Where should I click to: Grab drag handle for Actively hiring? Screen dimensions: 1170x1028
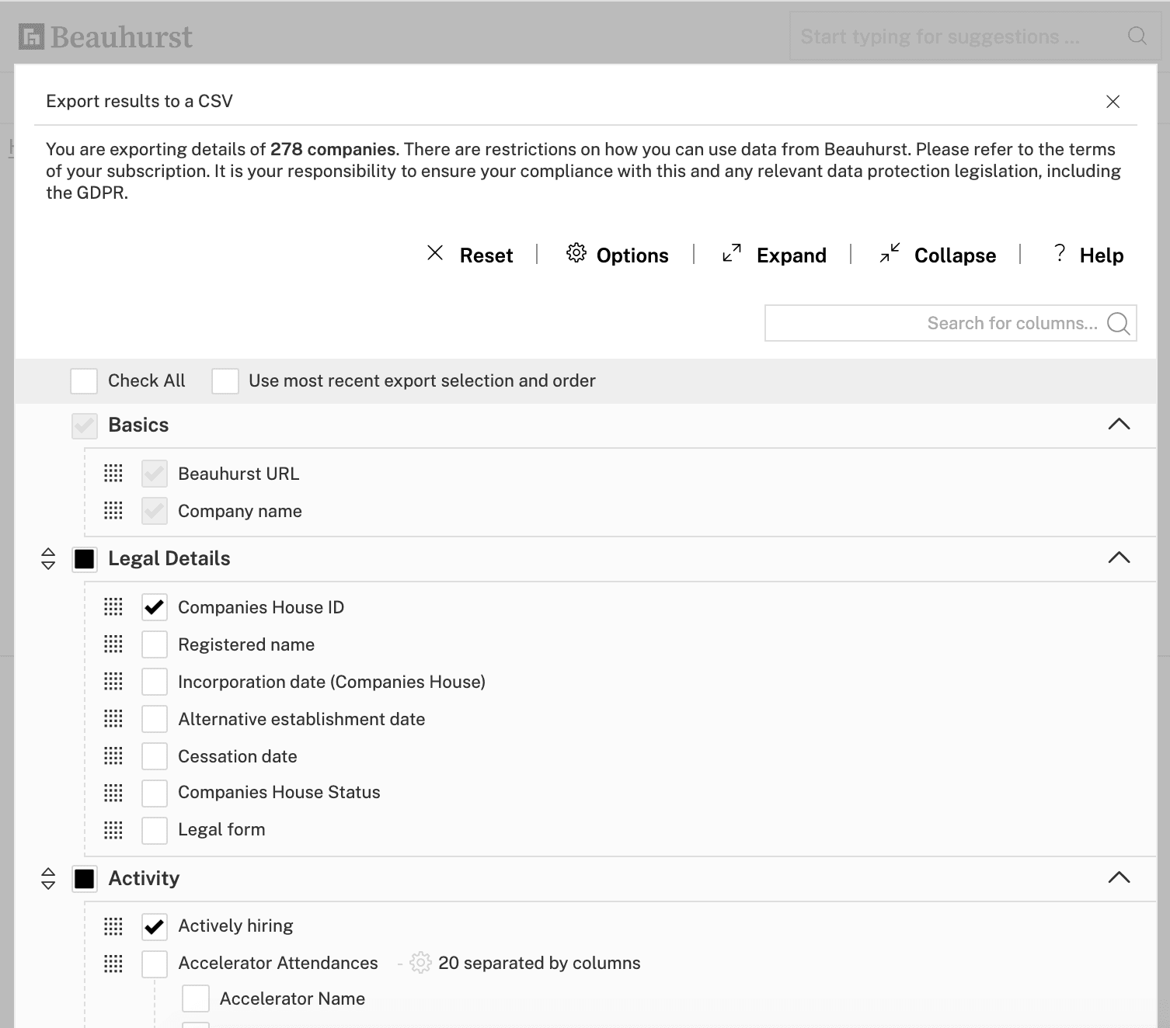113,926
